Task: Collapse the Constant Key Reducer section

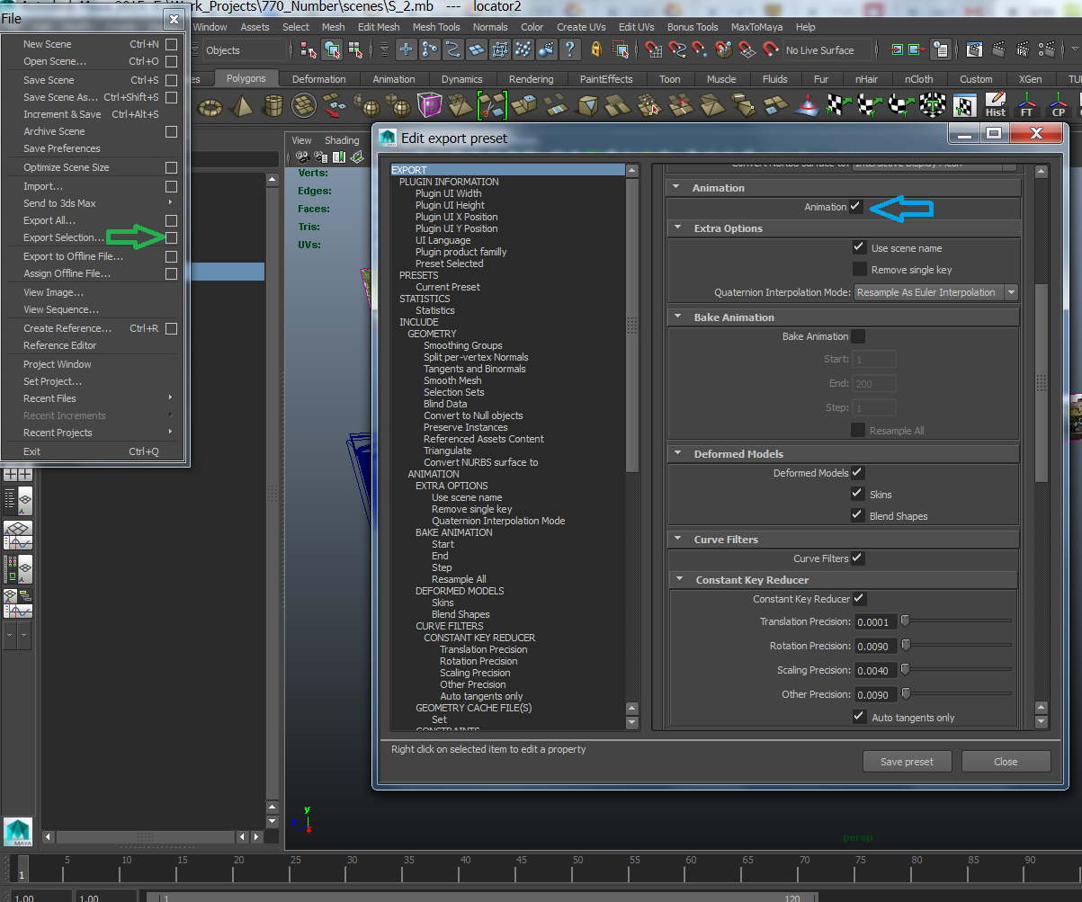Action: coord(678,580)
